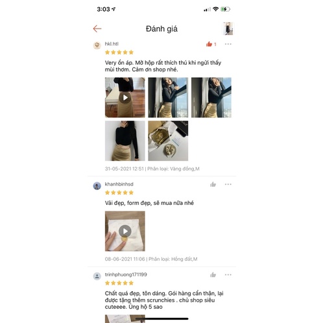Open trinhphuong171199's default avatar icon
This screenshot has width=323, height=323.
point(97,276)
